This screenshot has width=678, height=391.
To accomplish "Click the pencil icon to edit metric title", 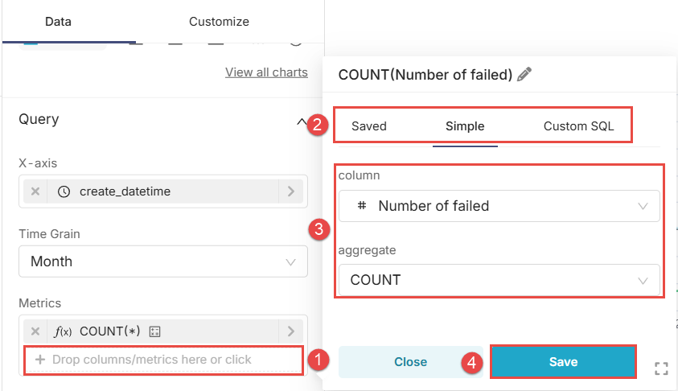I will 524,75.
